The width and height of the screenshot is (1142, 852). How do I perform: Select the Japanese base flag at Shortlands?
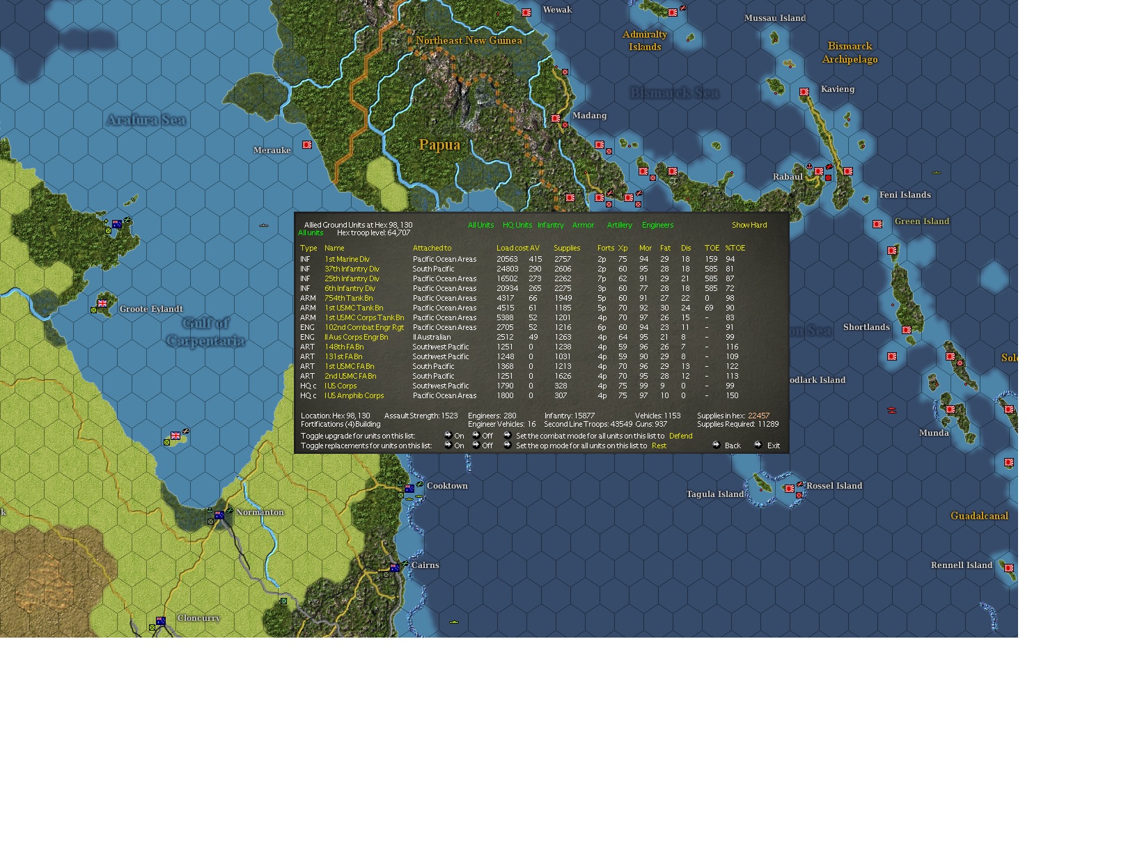tap(907, 330)
